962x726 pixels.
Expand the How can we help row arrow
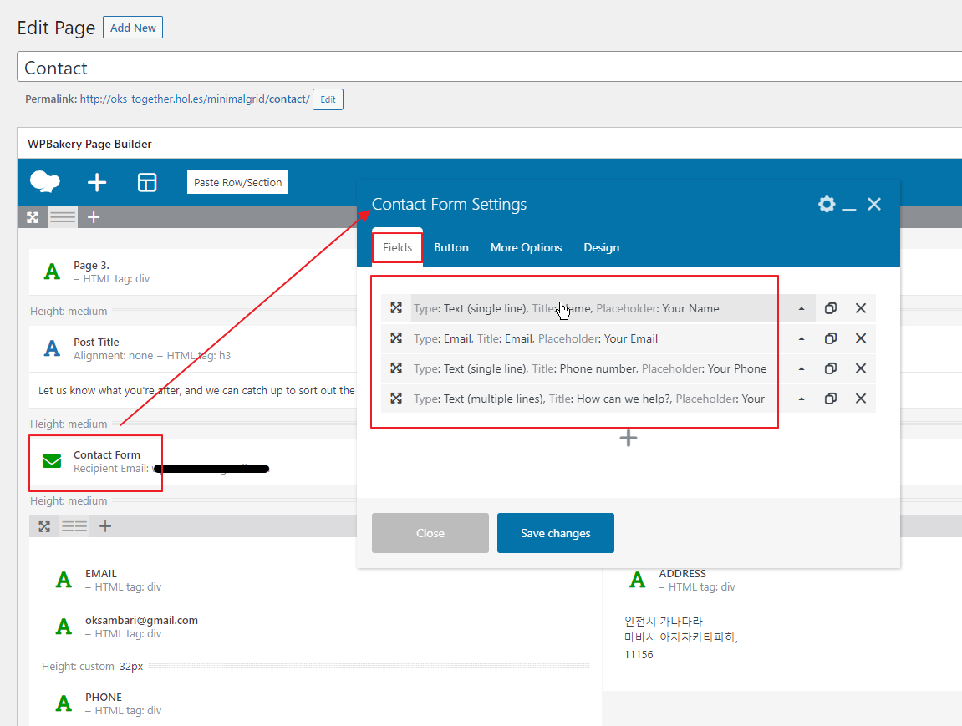(802, 399)
